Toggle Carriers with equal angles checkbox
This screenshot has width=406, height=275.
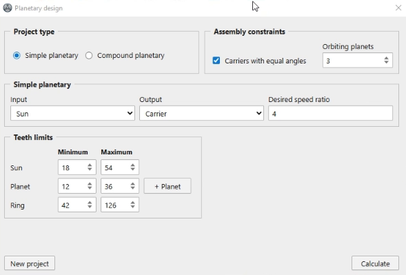point(216,61)
